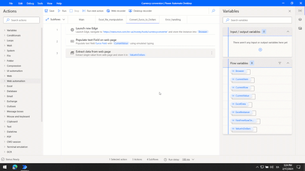This screenshot has width=305, height=171.
Task: Click the search magnifier in flow toolbar
Action: [214, 11]
